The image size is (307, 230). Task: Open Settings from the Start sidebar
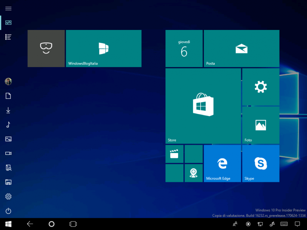(x=8, y=196)
